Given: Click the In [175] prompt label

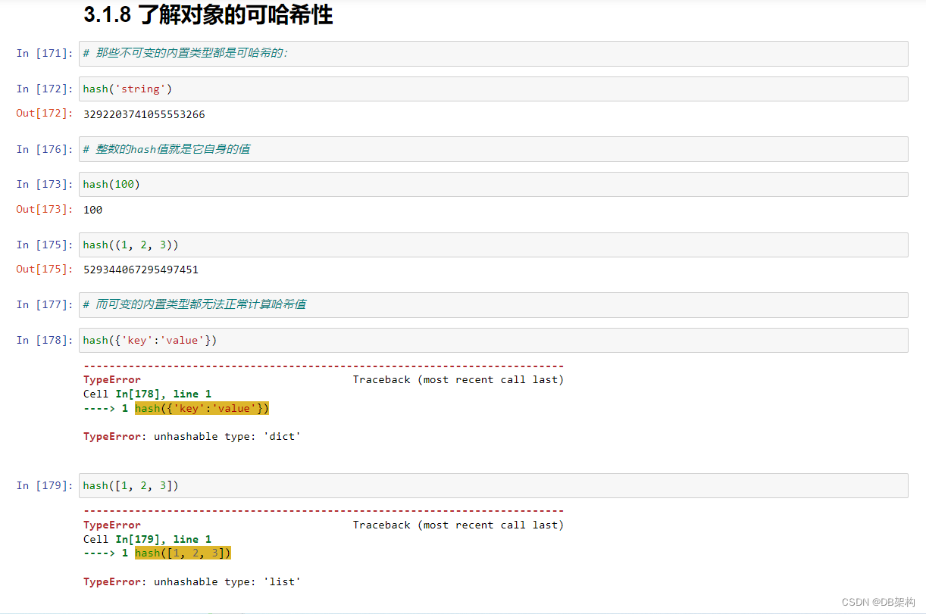Looking at the screenshot, I should [45, 245].
